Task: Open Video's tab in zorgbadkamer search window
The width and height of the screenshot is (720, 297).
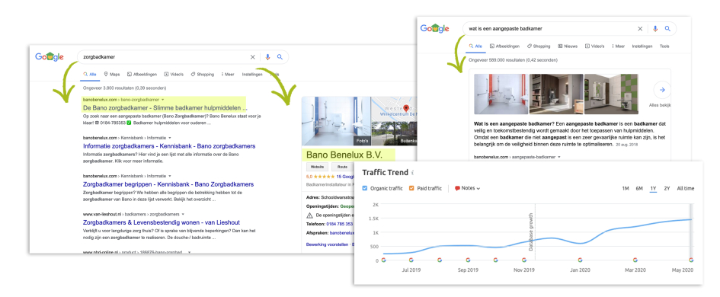Action: [x=174, y=75]
